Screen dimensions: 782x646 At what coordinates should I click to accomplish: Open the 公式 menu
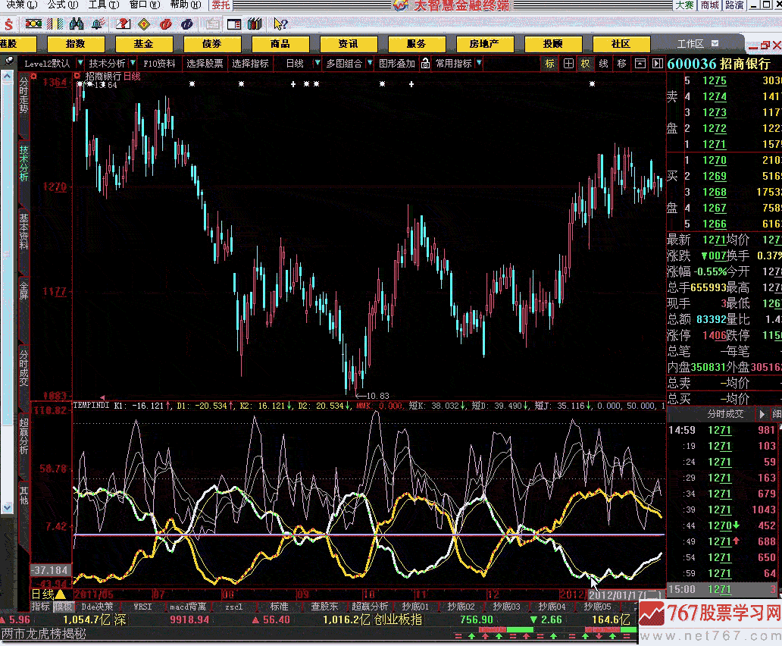pyautogui.click(x=63, y=5)
